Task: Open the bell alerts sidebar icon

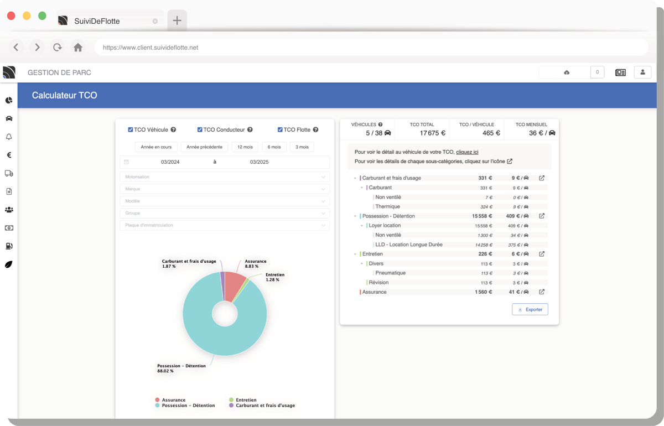Action: click(x=9, y=137)
